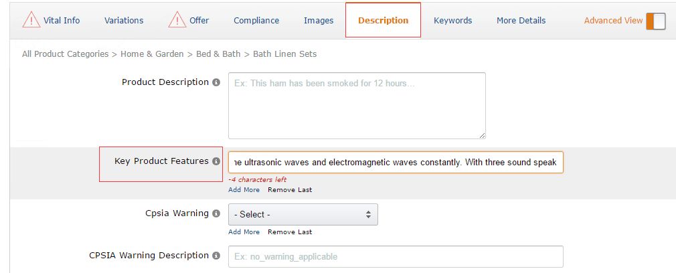
Task: Open the Cpsia Warning Select dropdown
Action: click(303, 215)
